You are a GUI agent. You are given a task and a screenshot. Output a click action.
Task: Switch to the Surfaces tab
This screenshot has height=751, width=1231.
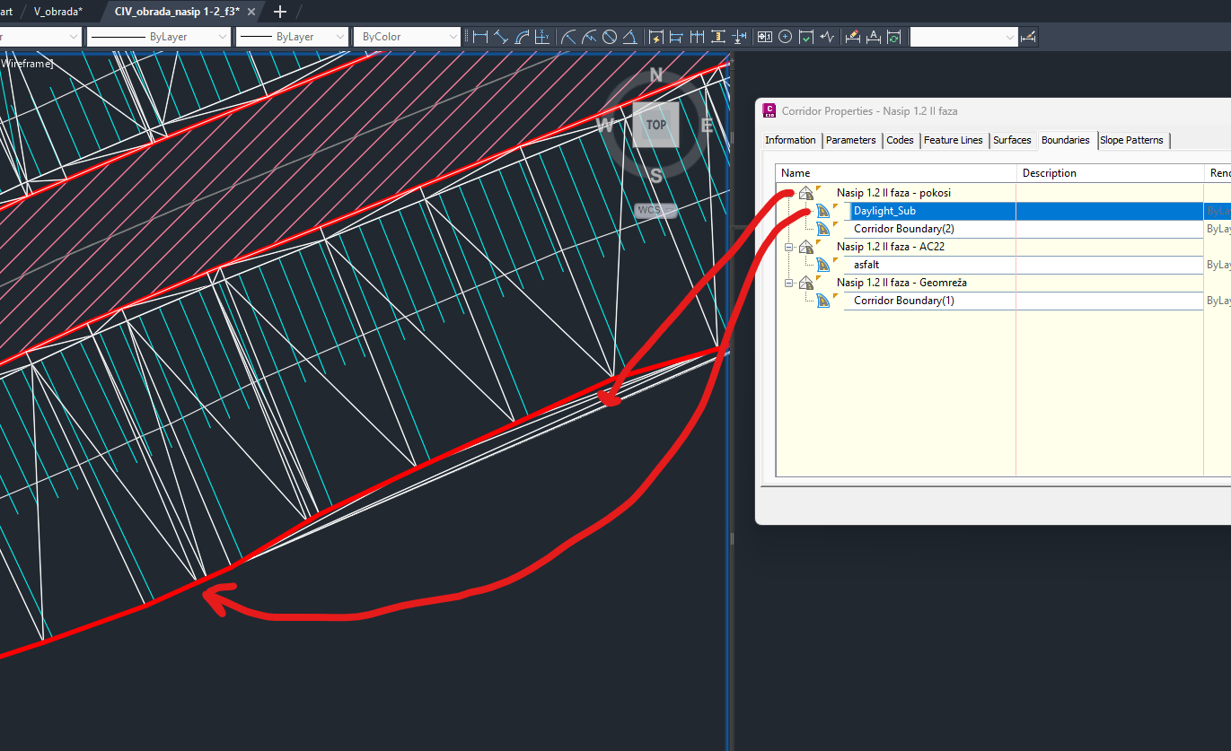[x=1012, y=140]
